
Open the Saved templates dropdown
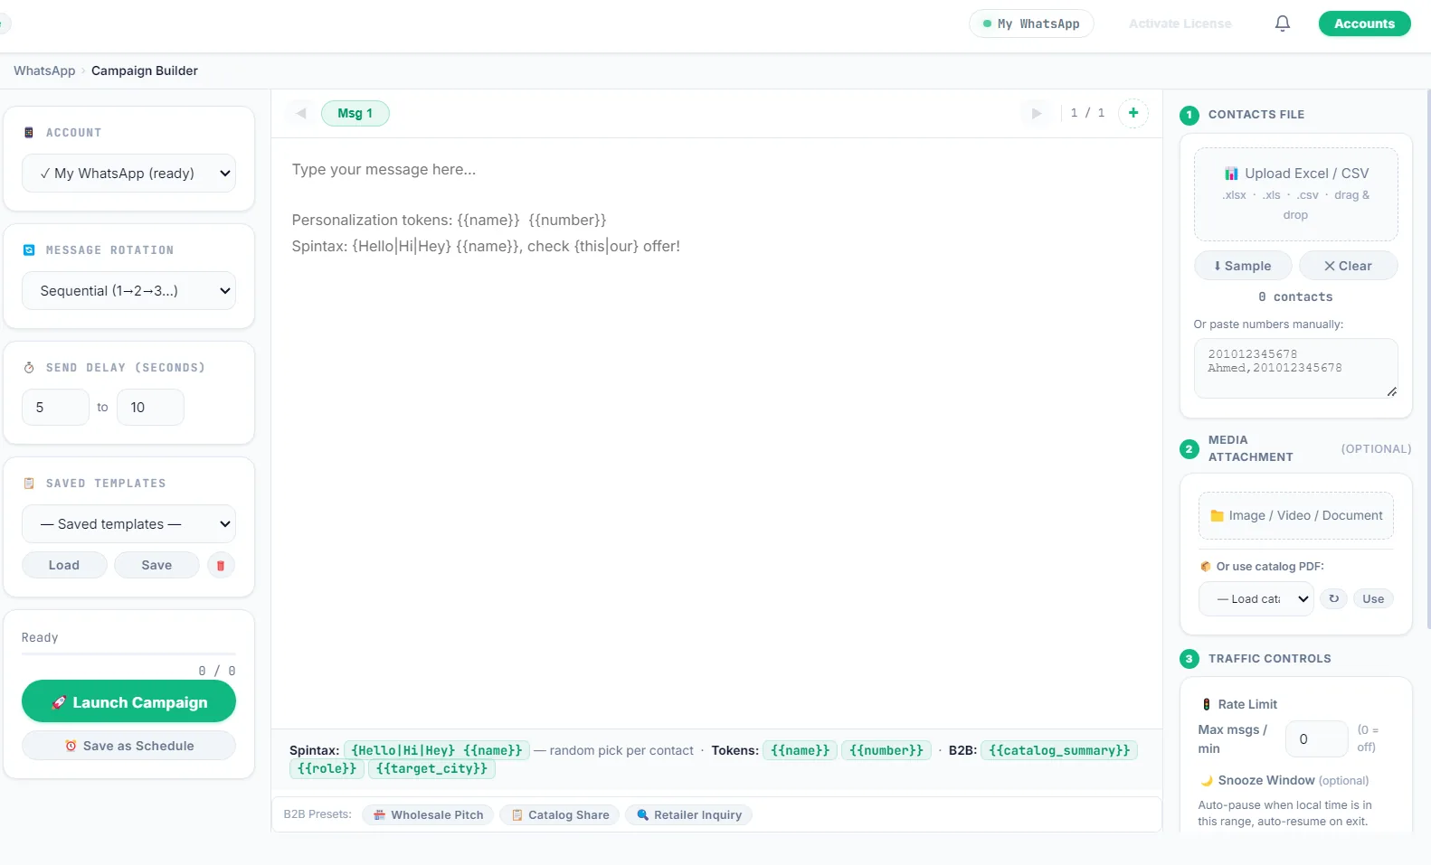click(128, 524)
